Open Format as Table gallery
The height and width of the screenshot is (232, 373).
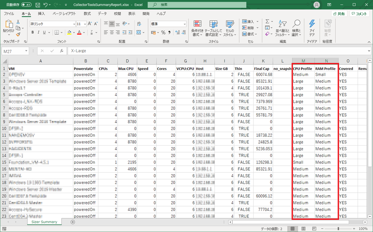[214, 28]
